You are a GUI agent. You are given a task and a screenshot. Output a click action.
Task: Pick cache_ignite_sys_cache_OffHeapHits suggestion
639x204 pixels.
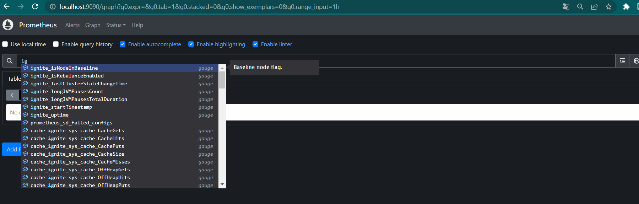120,177
